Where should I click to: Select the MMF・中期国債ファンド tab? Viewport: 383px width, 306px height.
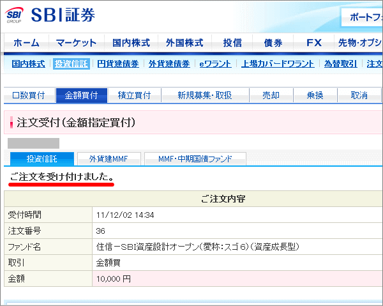195,159
